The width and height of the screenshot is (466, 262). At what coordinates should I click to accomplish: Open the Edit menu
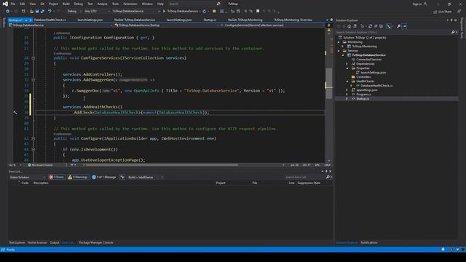pyautogui.click(x=23, y=4)
